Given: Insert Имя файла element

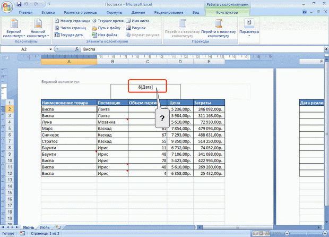Looking at the screenshot, I should (105, 35).
